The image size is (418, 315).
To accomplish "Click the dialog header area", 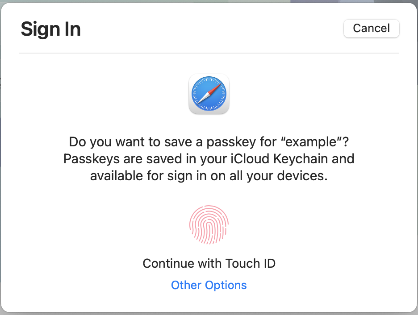I will coord(209,29).
